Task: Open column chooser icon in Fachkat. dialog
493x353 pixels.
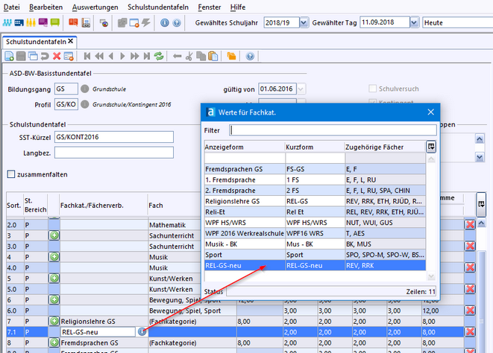Action: pos(431,147)
